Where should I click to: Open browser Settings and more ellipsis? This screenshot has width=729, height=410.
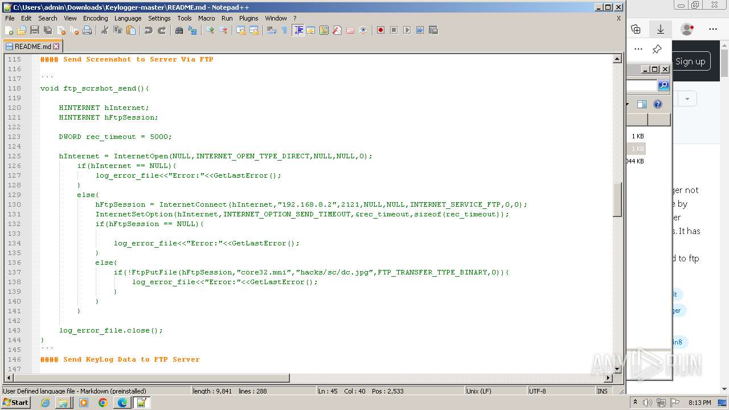pyautogui.click(x=713, y=29)
